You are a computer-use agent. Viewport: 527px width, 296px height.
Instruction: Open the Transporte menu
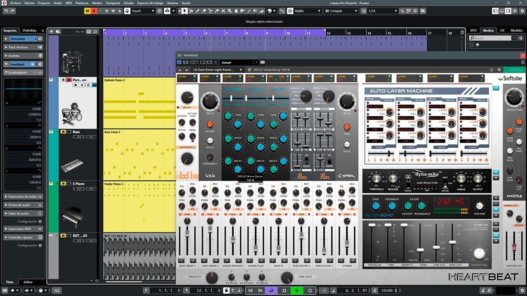pyautogui.click(x=113, y=3)
